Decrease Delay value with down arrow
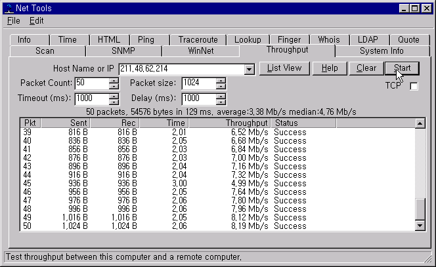The height and width of the screenshot is (267, 436). click(221, 102)
